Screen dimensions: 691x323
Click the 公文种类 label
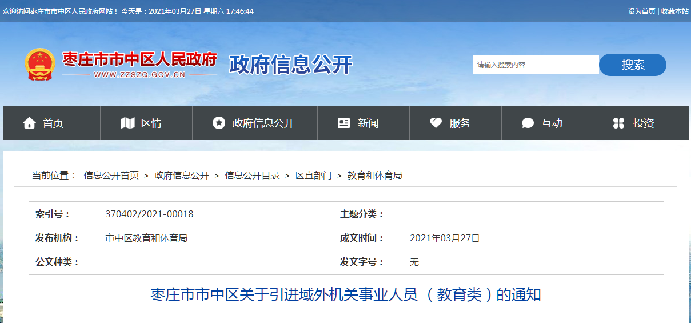[57, 262]
